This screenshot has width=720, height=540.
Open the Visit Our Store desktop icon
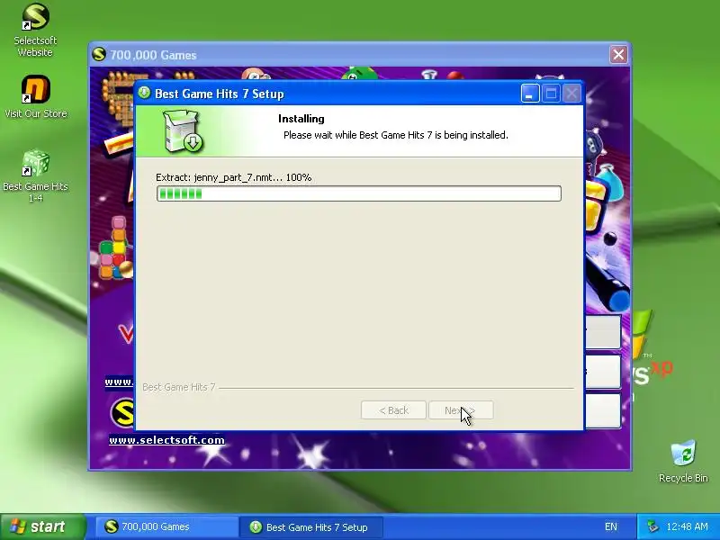(x=35, y=97)
